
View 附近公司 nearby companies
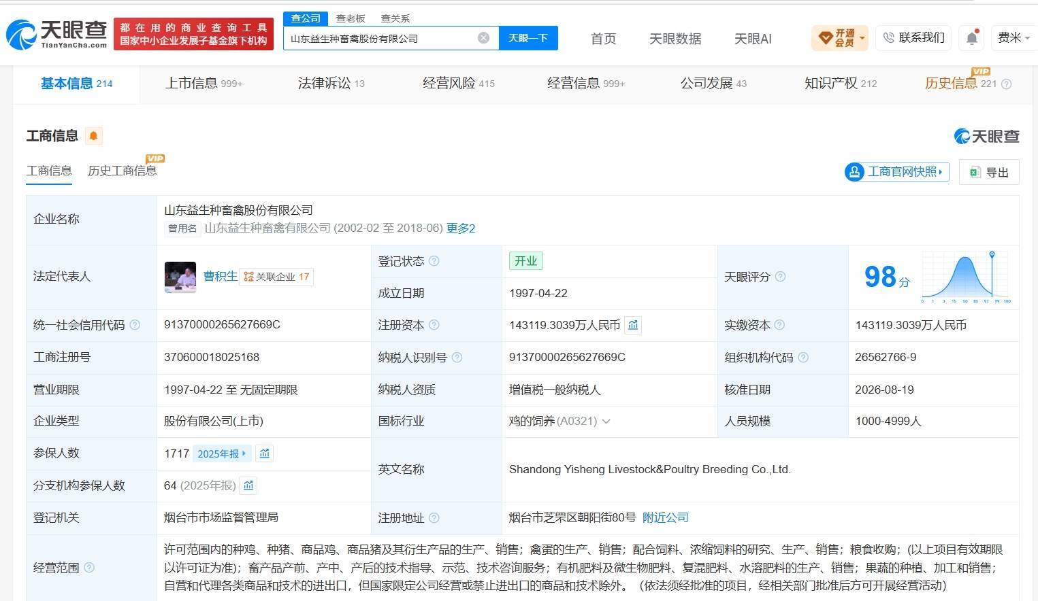[666, 518]
